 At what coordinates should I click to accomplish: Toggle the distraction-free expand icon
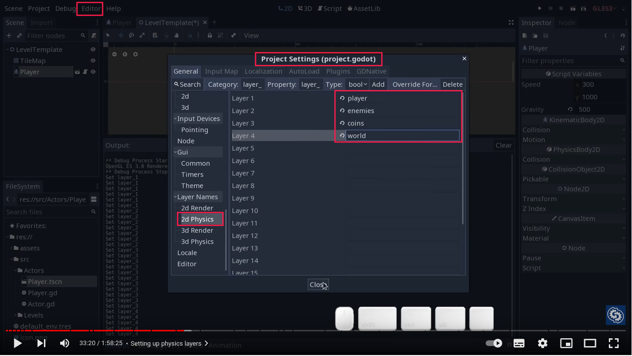(x=511, y=23)
